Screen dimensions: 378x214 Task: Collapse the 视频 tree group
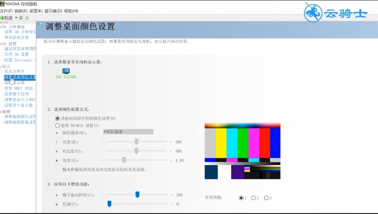[x=1, y=112]
